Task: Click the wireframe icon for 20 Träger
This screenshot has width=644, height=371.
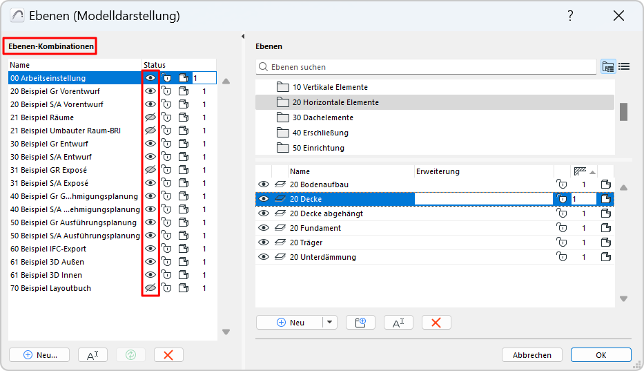Action: [x=280, y=242]
